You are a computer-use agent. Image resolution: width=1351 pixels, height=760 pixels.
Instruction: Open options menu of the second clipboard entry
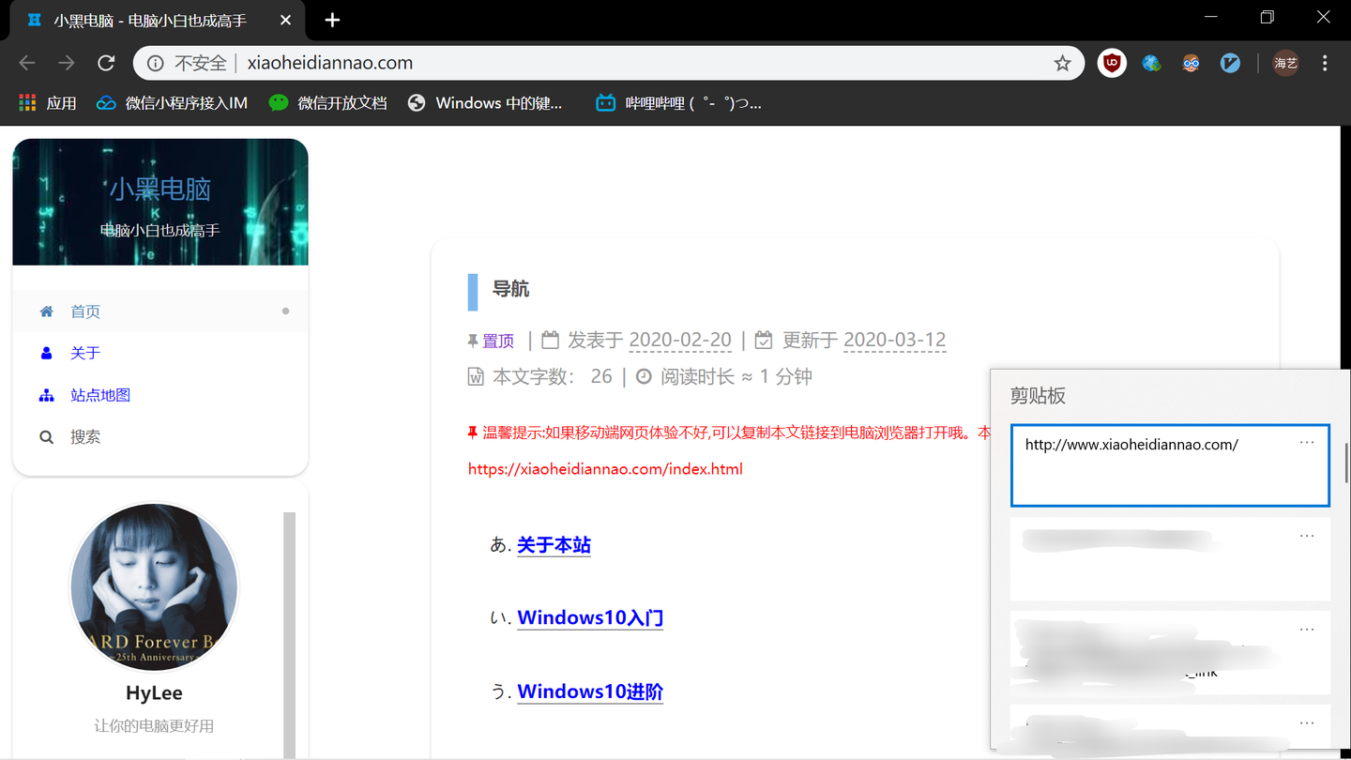(x=1307, y=535)
